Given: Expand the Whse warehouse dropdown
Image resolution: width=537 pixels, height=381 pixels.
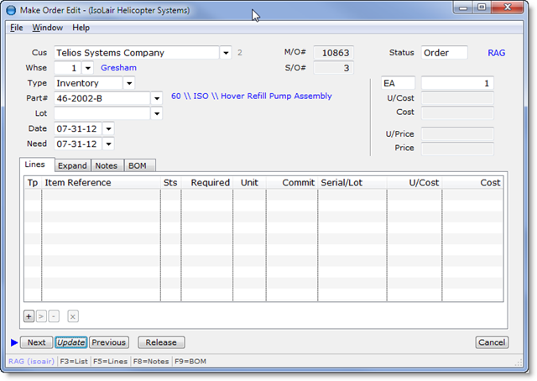Looking at the screenshot, I should (88, 68).
